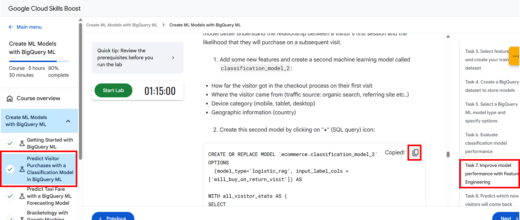Screen dimensions: 520x220
Task: Open Getting Started with BigQuery ML lab
Action: (x=50, y=143)
